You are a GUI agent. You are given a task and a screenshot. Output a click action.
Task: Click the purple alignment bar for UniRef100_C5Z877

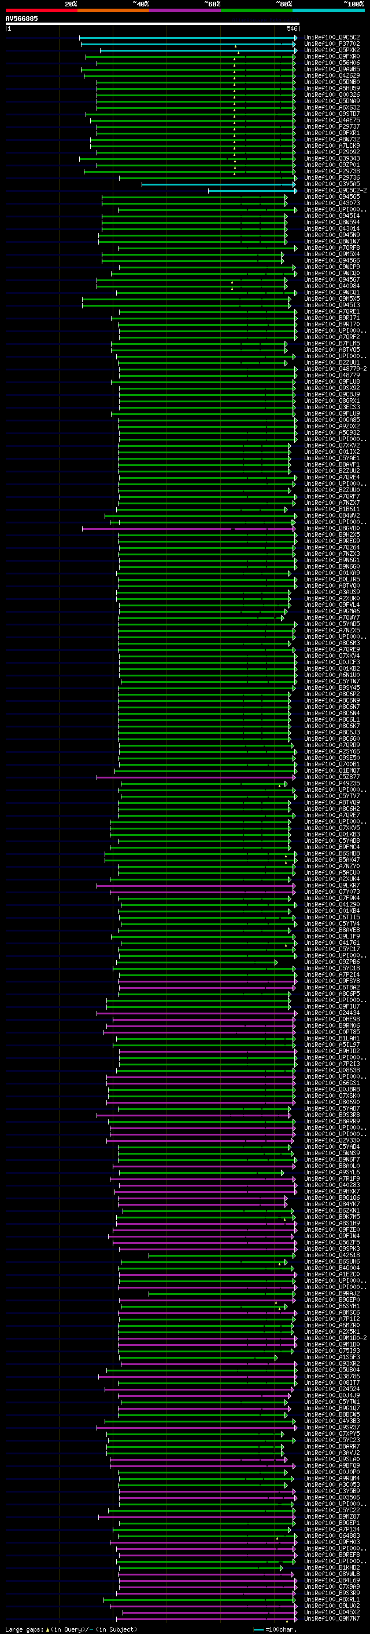point(196,777)
